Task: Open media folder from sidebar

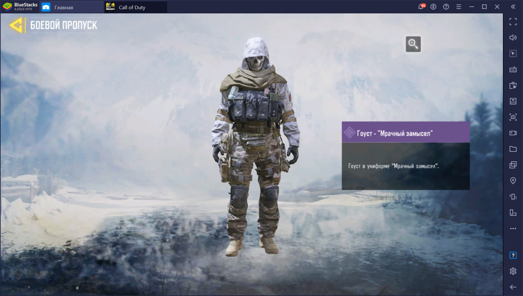Action: tap(513, 149)
